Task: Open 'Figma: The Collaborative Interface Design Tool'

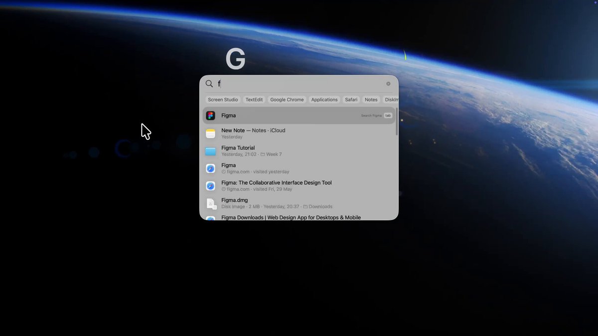Action: click(299, 186)
